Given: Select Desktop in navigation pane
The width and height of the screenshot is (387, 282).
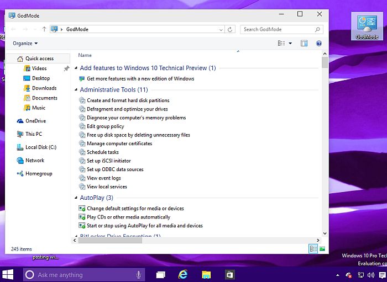Looking at the screenshot, I should click(x=41, y=78).
